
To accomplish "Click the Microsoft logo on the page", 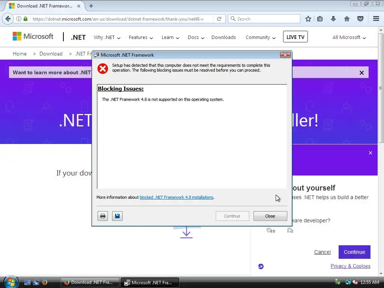I will pyautogui.click(x=33, y=36).
